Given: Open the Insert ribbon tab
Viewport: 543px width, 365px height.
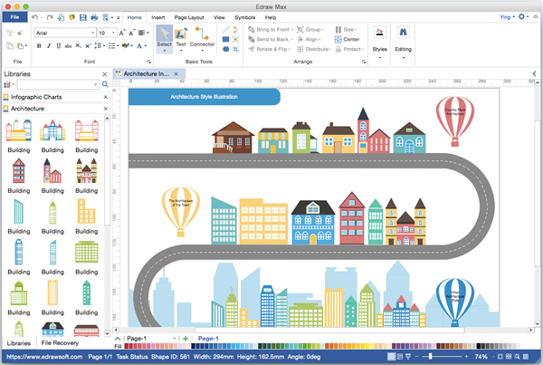Looking at the screenshot, I should (158, 17).
